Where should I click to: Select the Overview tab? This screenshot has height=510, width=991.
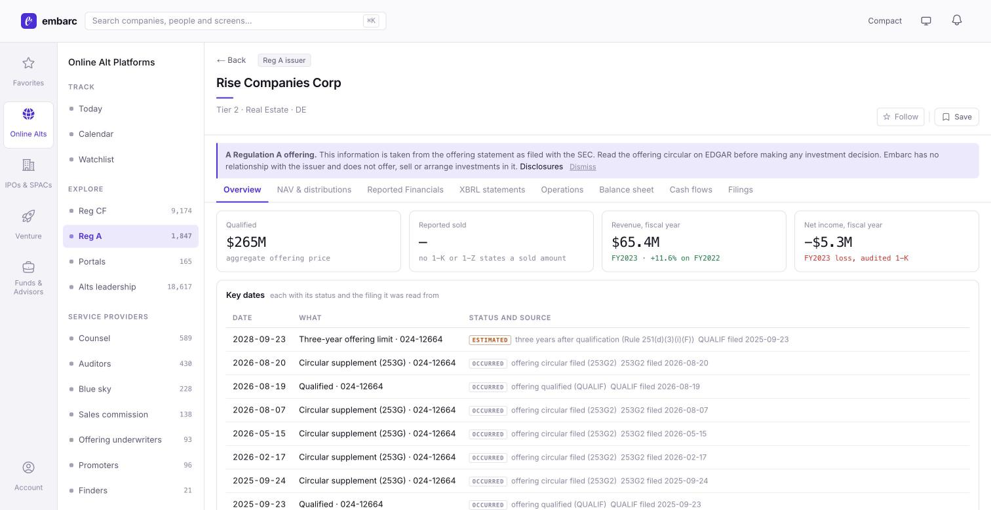tap(242, 190)
